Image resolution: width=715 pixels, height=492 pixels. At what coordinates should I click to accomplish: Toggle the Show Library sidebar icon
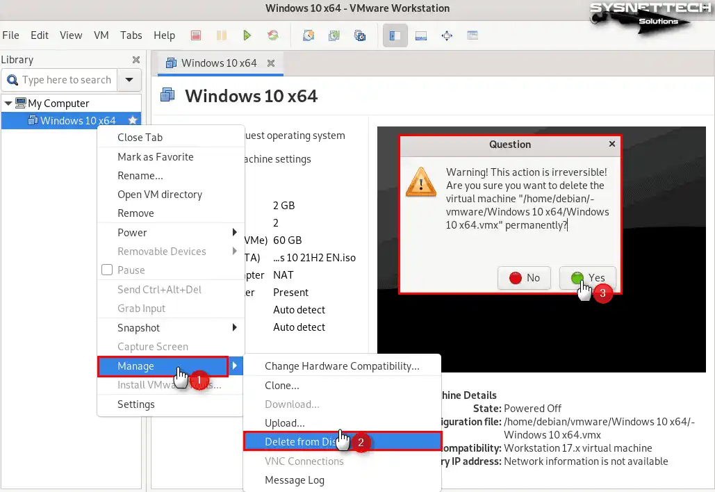395,35
